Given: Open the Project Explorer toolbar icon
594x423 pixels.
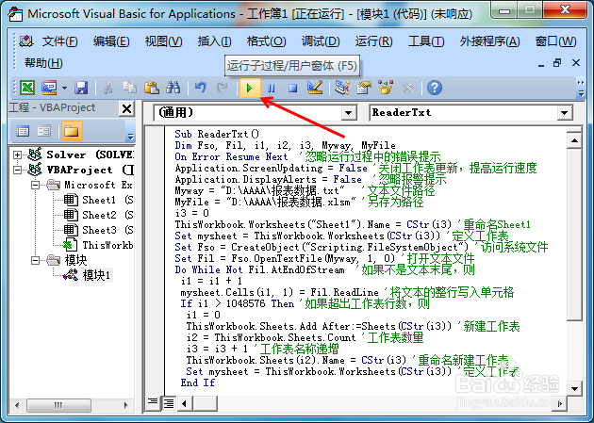Looking at the screenshot, I should [x=342, y=89].
